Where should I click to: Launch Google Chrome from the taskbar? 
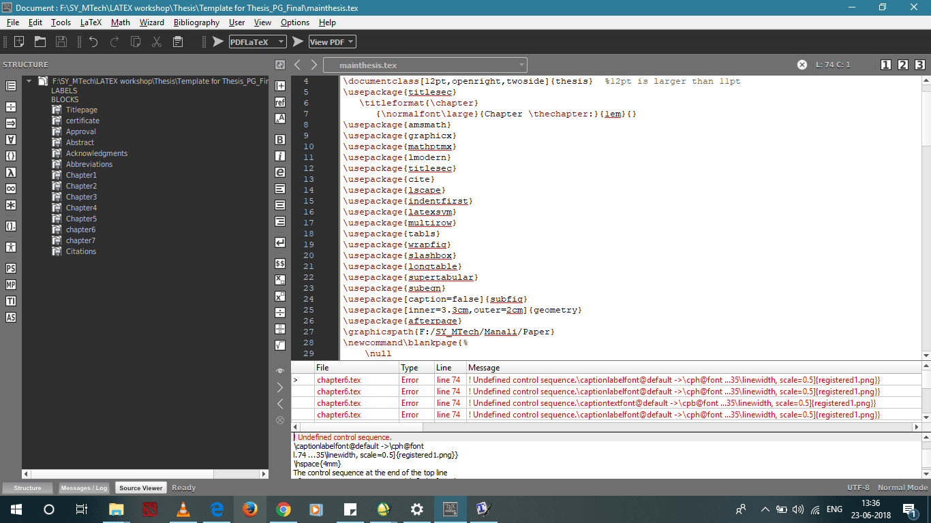[283, 509]
